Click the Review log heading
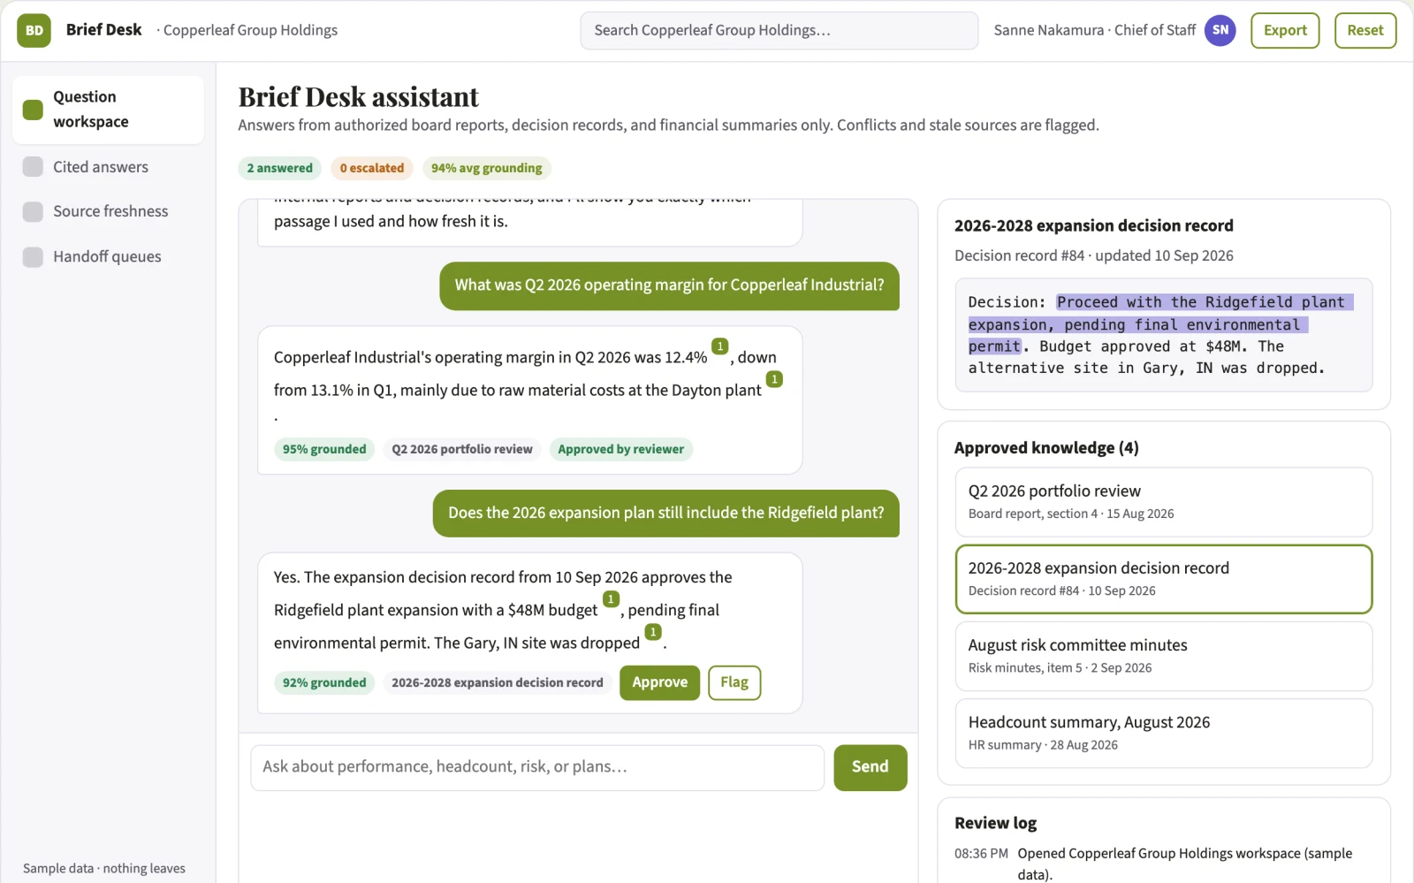The height and width of the screenshot is (883, 1414). tap(996, 823)
